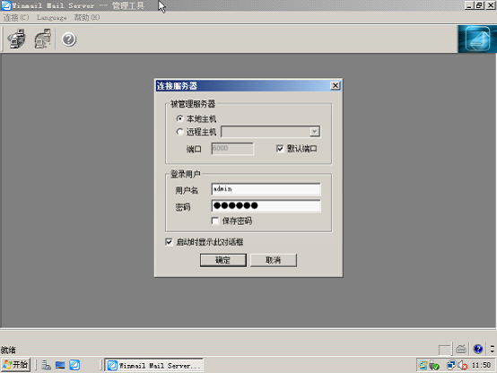Click the muted volume tray icon
497x373 pixels.
click(x=462, y=366)
